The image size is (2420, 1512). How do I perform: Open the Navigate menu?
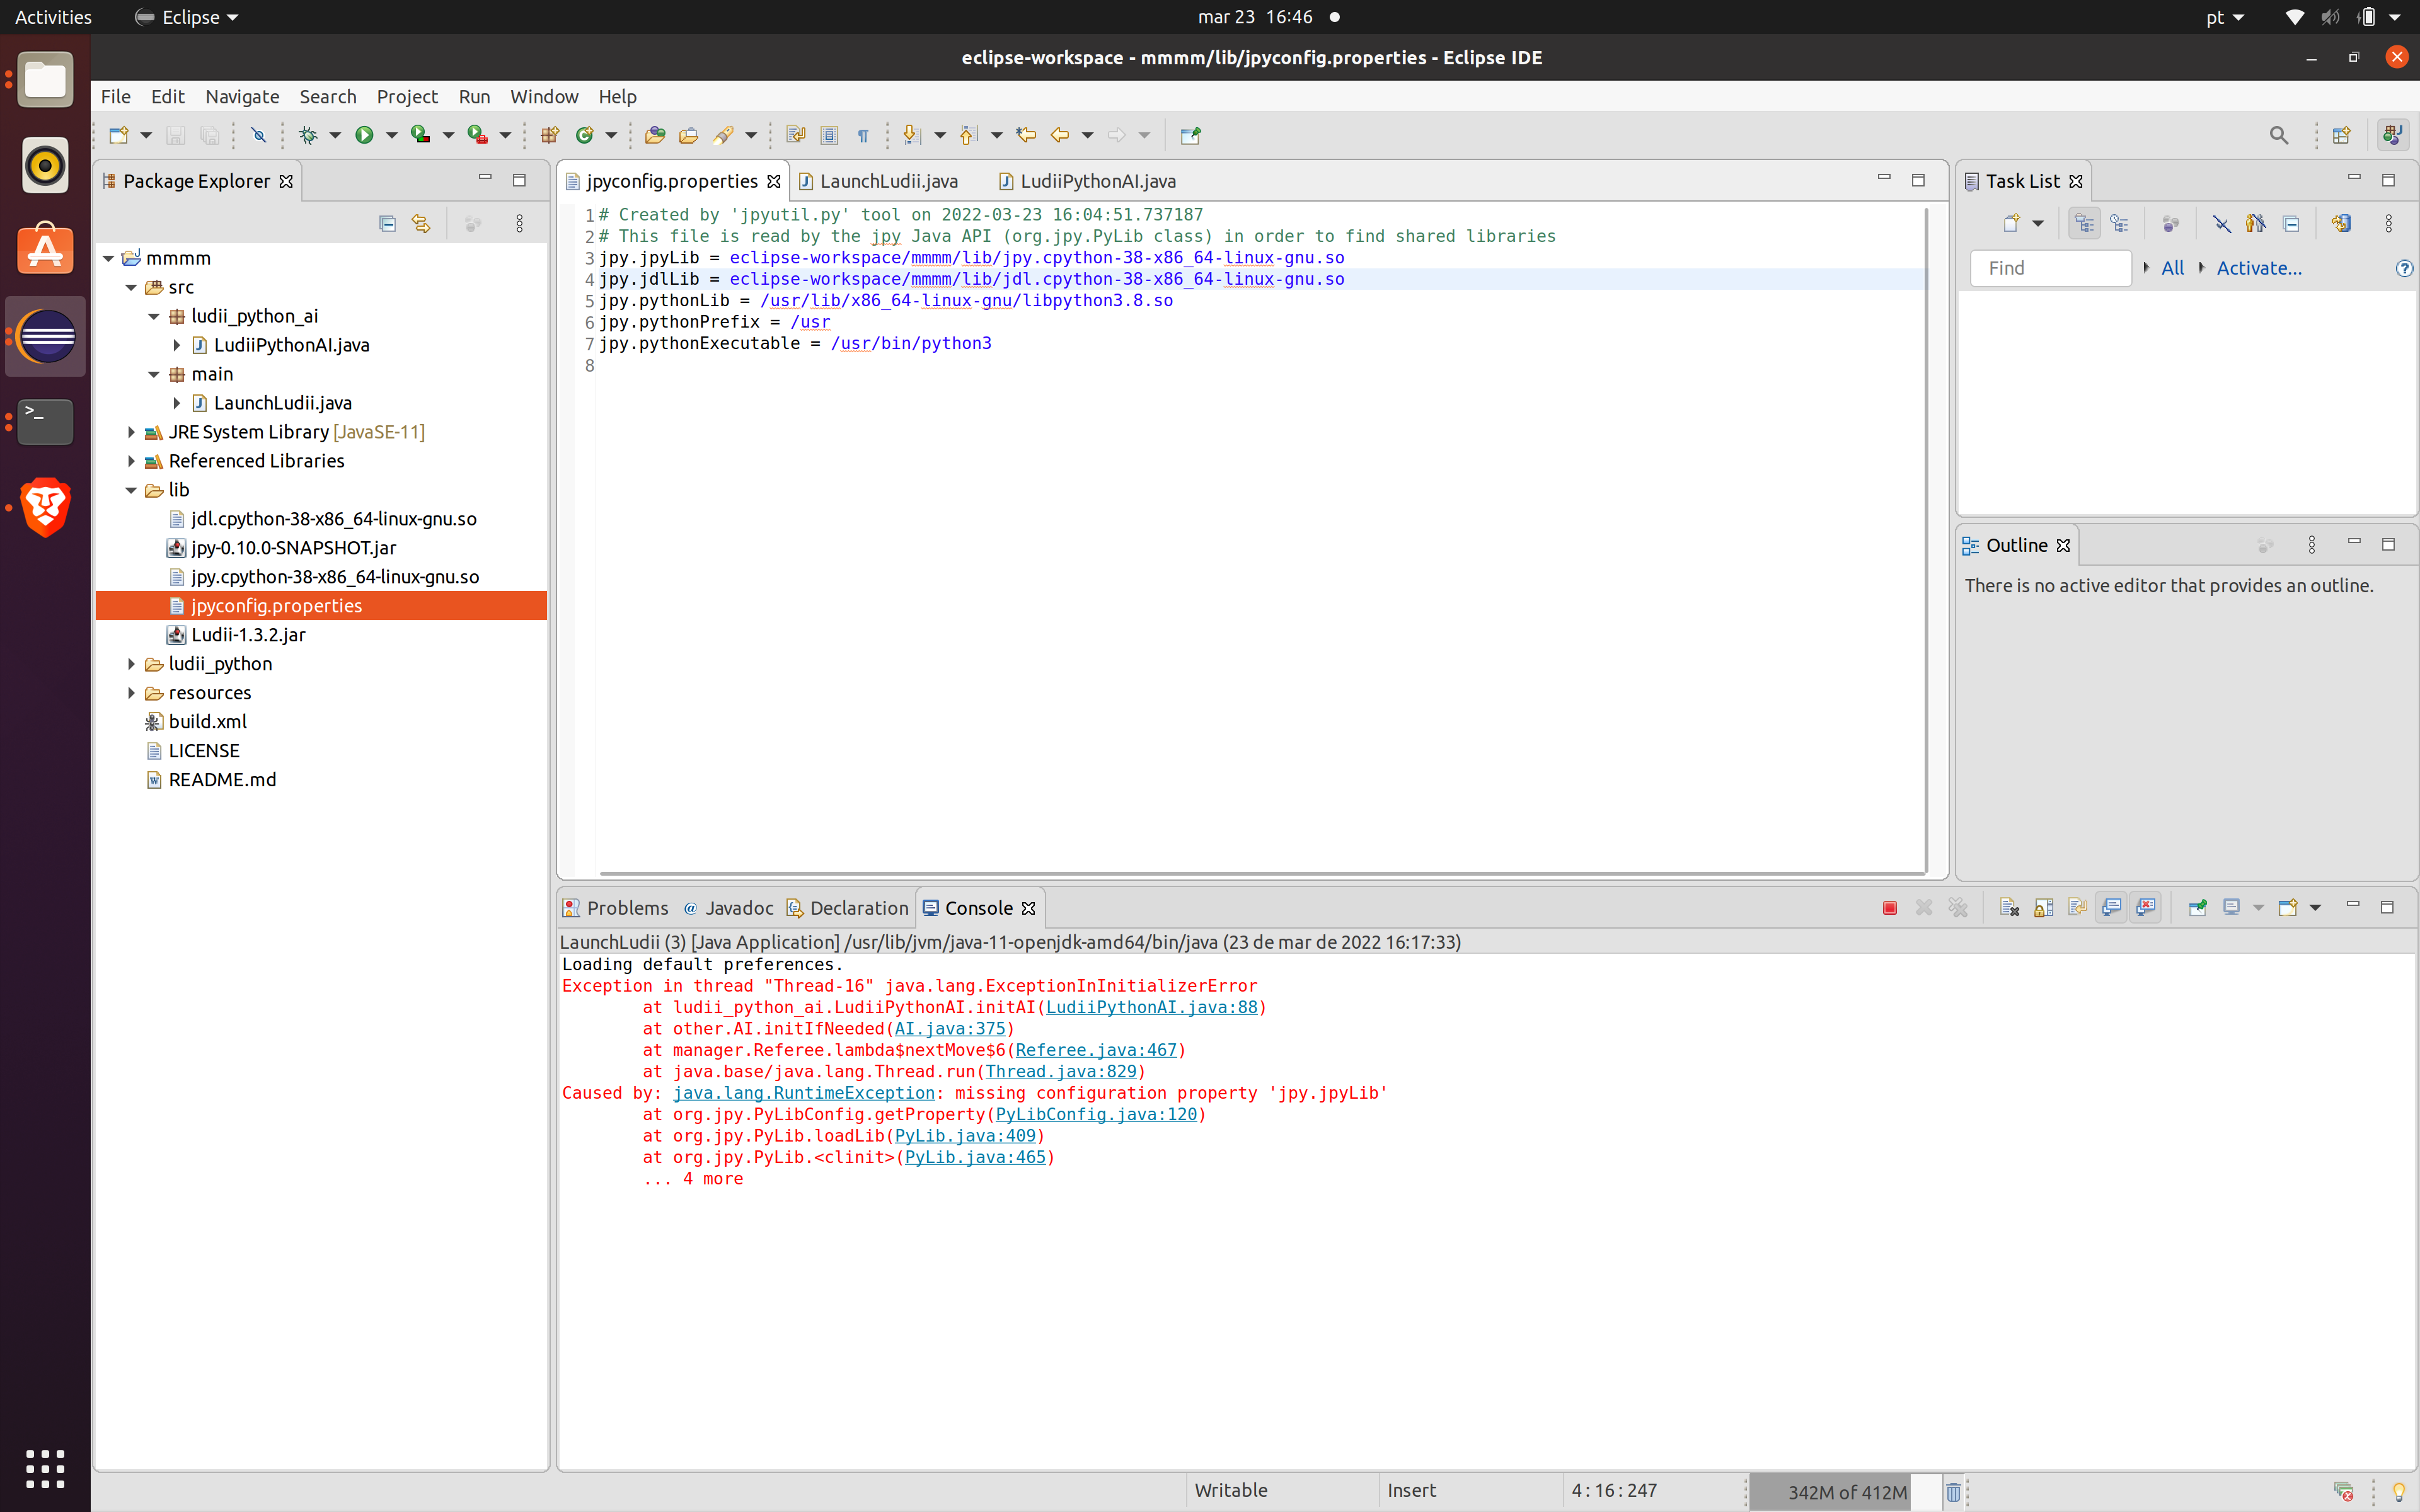coord(242,97)
